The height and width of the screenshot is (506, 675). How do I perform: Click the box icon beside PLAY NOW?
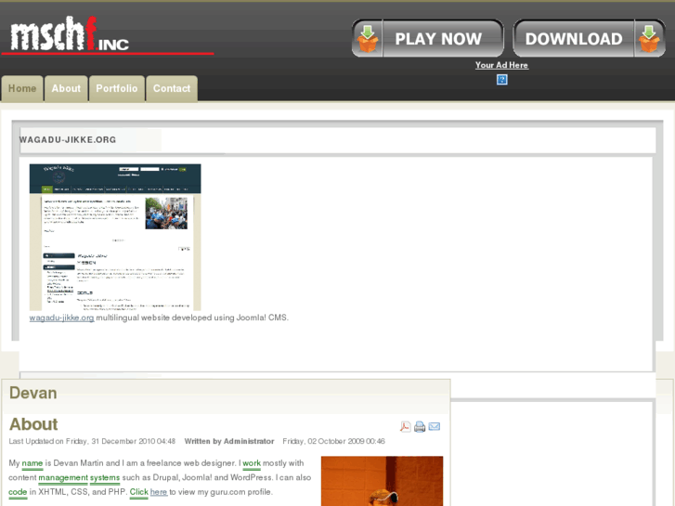pos(368,39)
